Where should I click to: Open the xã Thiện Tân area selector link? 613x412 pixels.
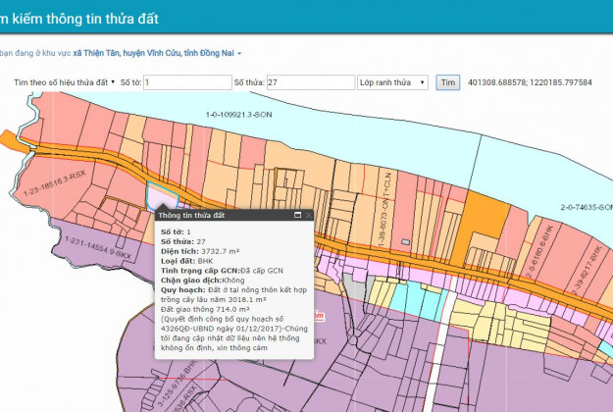[157, 53]
